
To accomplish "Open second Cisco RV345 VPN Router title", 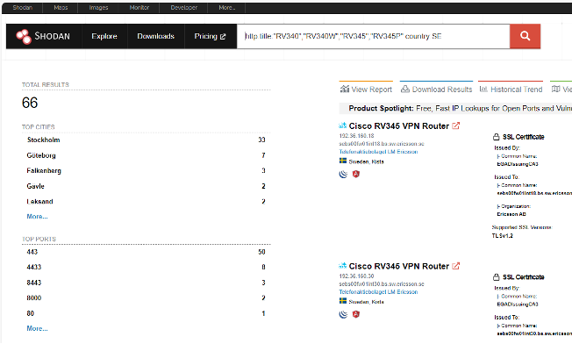I will tap(398, 266).
